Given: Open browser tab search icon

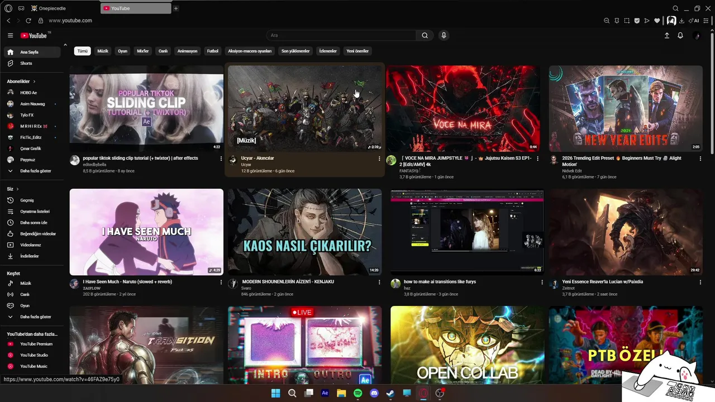Looking at the screenshot, I should (x=675, y=8).
